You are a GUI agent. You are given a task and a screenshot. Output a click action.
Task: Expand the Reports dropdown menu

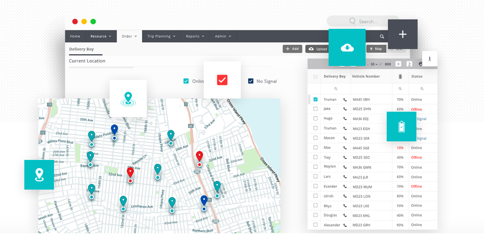[x=195, y=36]
